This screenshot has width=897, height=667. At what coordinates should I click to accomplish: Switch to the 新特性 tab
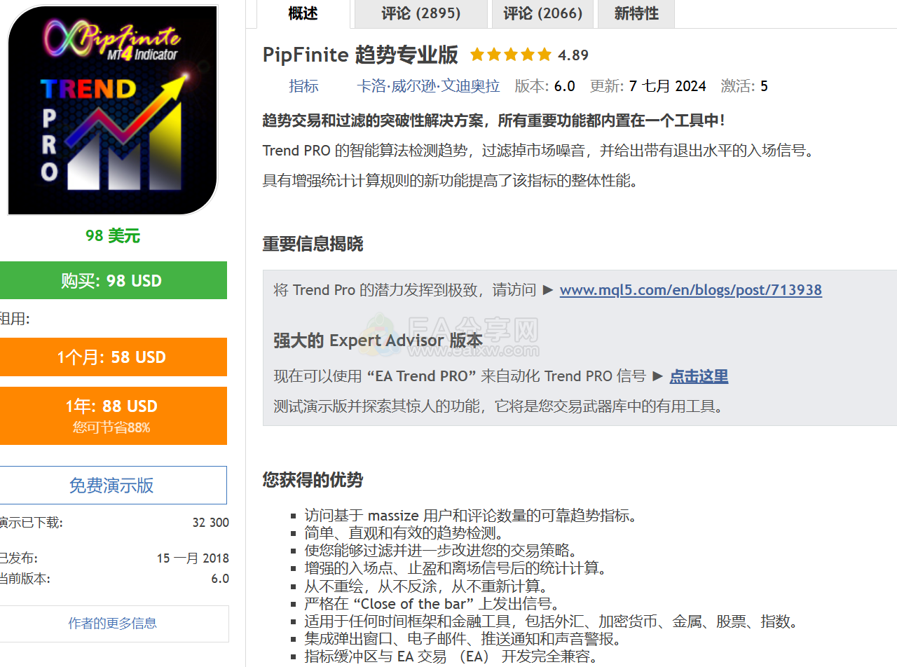[x=636, y=14]
